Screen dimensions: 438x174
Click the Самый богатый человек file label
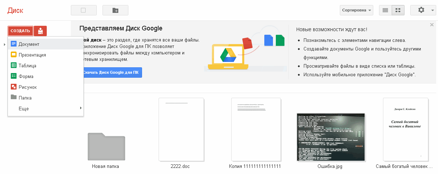(404, 166)
